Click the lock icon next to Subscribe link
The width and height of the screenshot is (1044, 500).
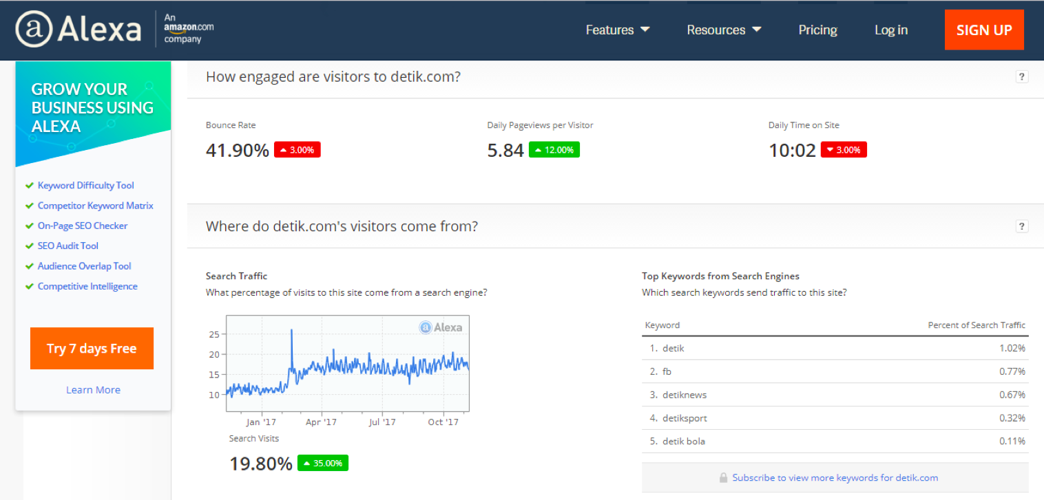click(x=723, y=477)
